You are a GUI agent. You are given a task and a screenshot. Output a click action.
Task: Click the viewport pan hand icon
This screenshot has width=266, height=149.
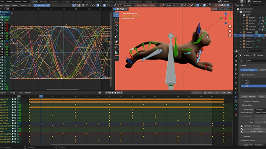(230, 31)
